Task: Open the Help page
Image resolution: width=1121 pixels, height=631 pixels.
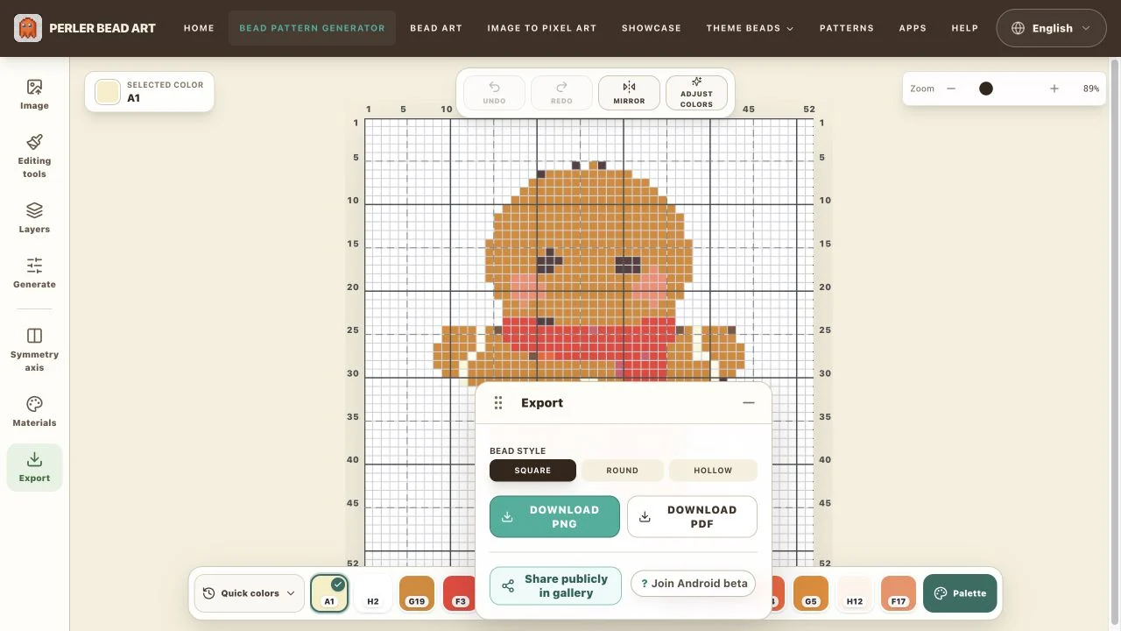Action: (965, 28)
